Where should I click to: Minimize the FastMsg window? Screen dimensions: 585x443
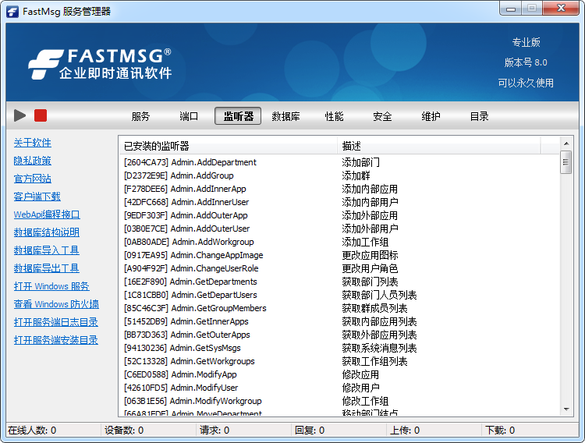(x=510, y=9)
